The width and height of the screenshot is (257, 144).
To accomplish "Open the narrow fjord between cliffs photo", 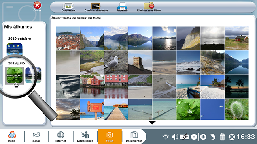I will 92,38.
